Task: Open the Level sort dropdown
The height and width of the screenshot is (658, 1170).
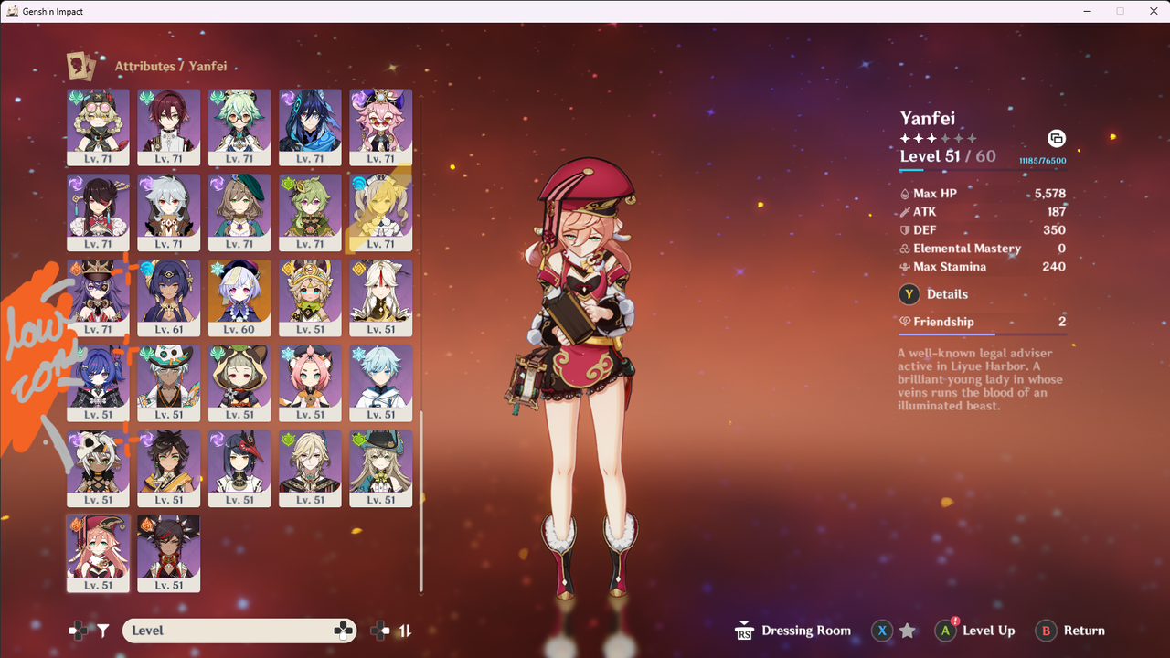Action: [239, 631]
